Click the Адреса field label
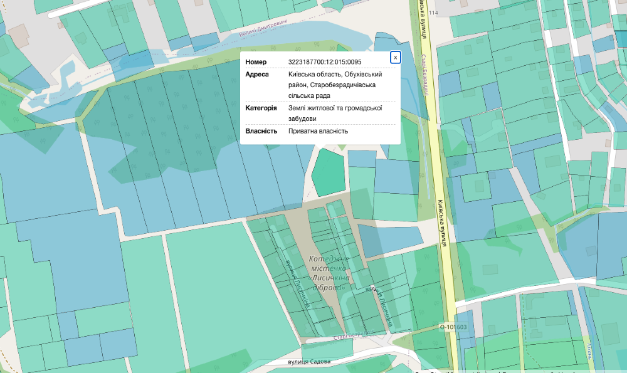 [257, 75]
